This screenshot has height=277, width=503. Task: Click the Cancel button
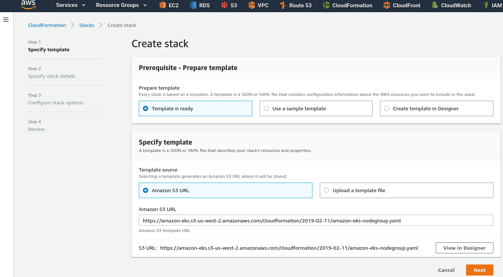click(446, 270)
